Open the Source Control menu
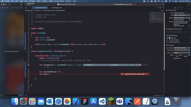This screenshot has height=107, width=191. [60, 1]
